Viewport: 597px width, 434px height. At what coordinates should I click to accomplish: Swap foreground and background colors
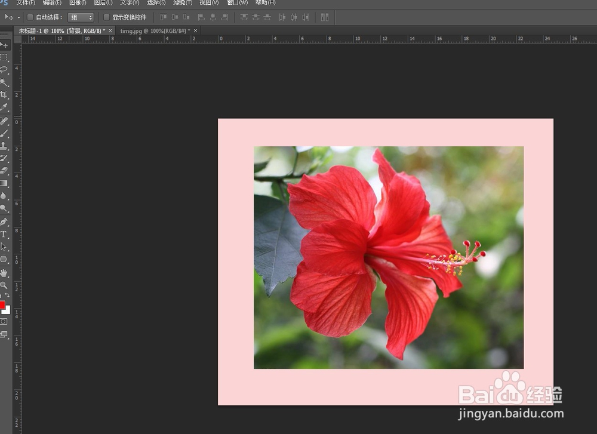pyautogui.click(x=7, y=295)
